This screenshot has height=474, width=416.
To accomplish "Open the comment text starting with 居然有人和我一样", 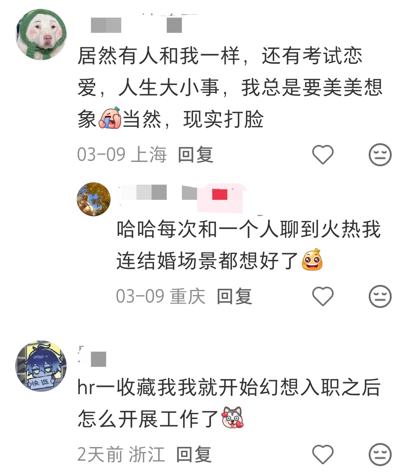I will [230, 87].
